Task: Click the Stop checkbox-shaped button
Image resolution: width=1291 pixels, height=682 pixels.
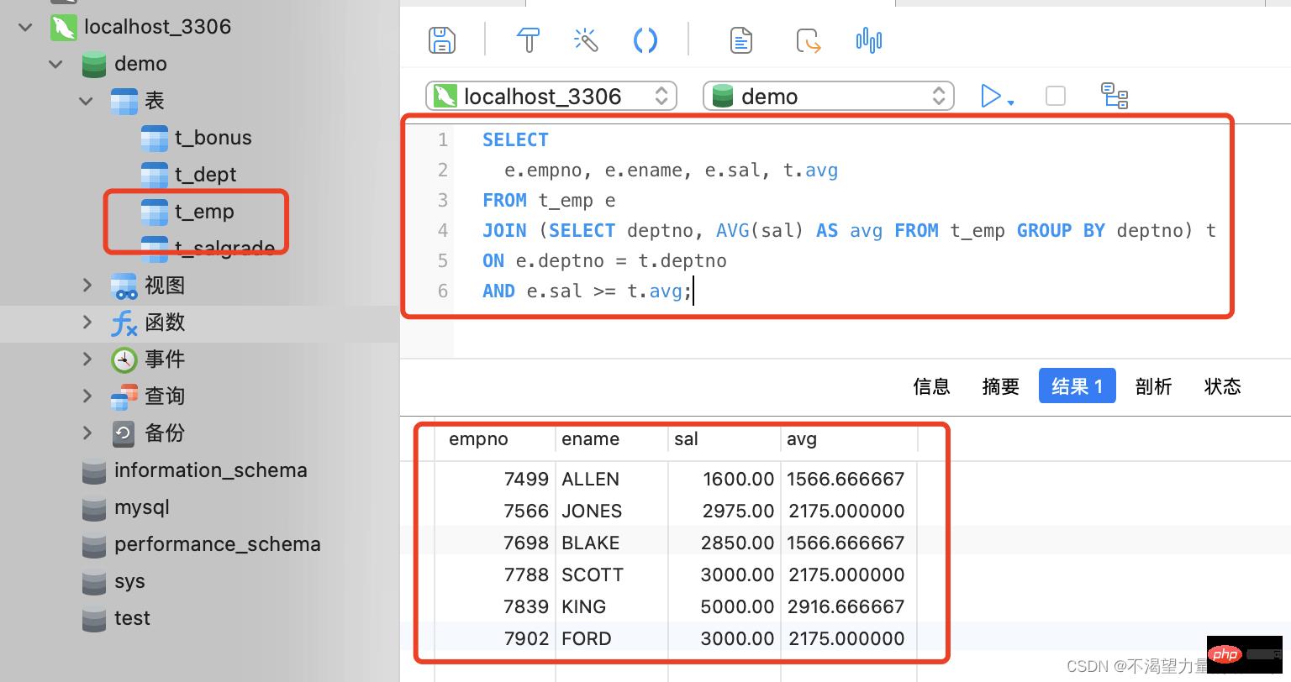Action: [x=1055, y=96]
